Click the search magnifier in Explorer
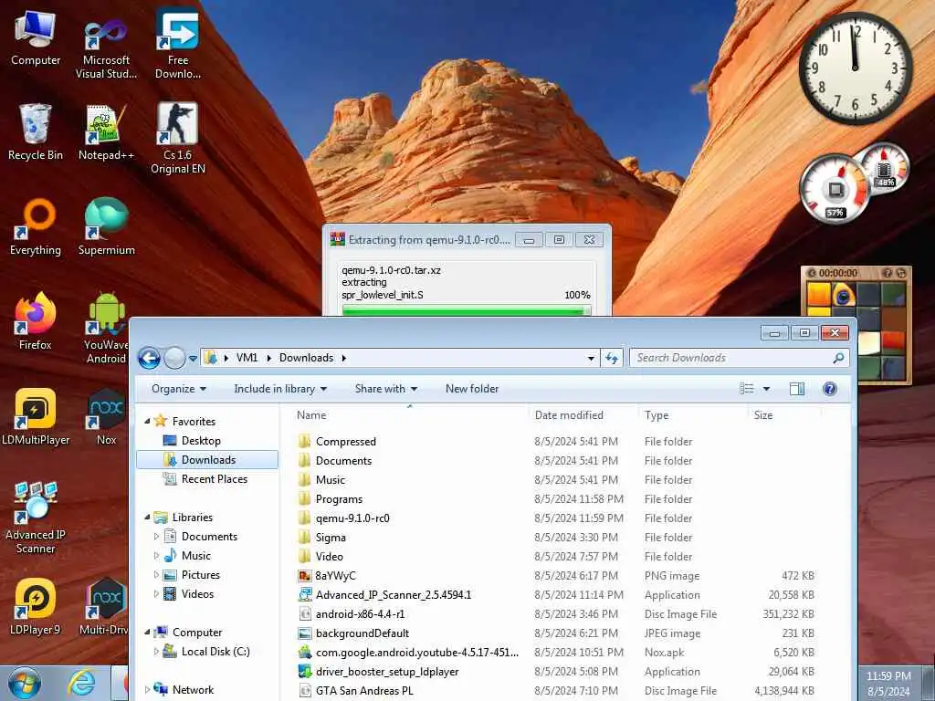Image resolution: width=935 pixels, height=701 pixels. [x=838, y=358]
